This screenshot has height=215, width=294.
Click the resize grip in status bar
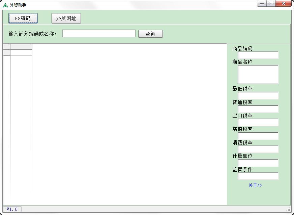pyautogui.click(x=288, y=210)
